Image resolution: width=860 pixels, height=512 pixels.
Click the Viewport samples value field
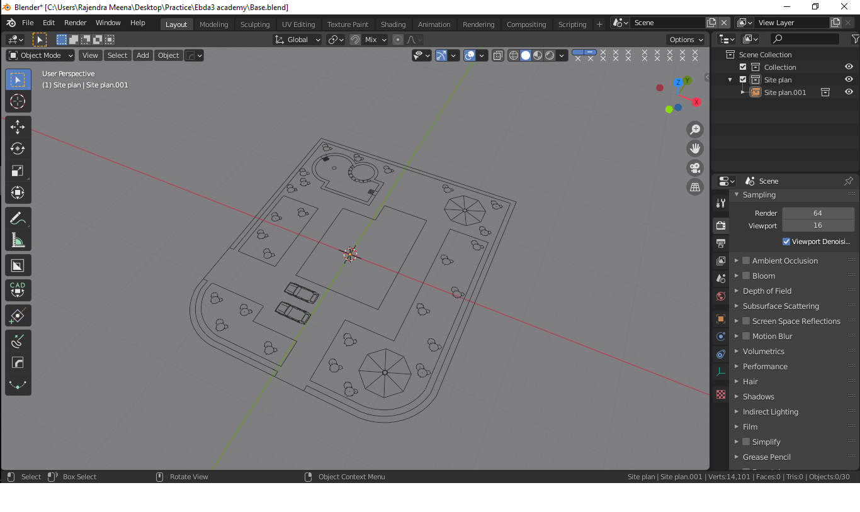click(818, 225)
